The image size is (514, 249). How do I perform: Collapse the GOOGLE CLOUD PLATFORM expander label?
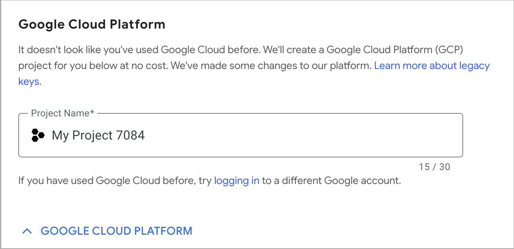click(x=116, y=231)
